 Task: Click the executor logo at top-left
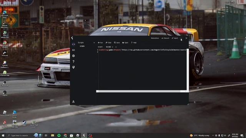pos(72,38)
